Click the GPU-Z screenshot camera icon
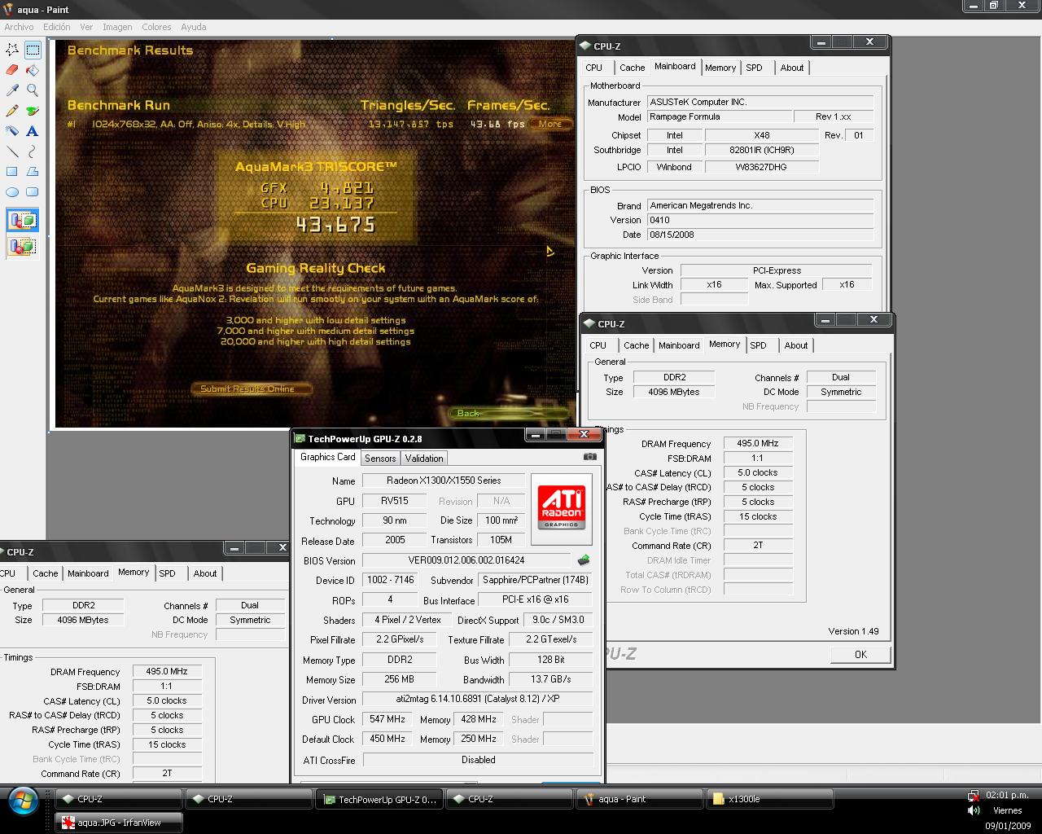 [590, 457]
